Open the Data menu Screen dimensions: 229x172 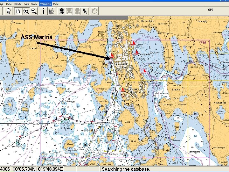[x=9, y=4]
